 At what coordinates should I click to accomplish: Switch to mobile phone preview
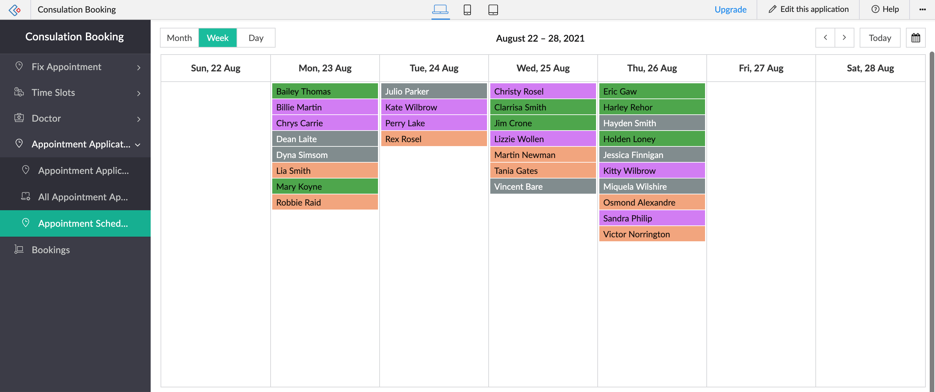tap(467, 10)
